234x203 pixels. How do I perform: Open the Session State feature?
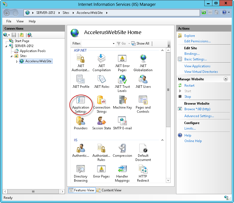tap(101, 123)
